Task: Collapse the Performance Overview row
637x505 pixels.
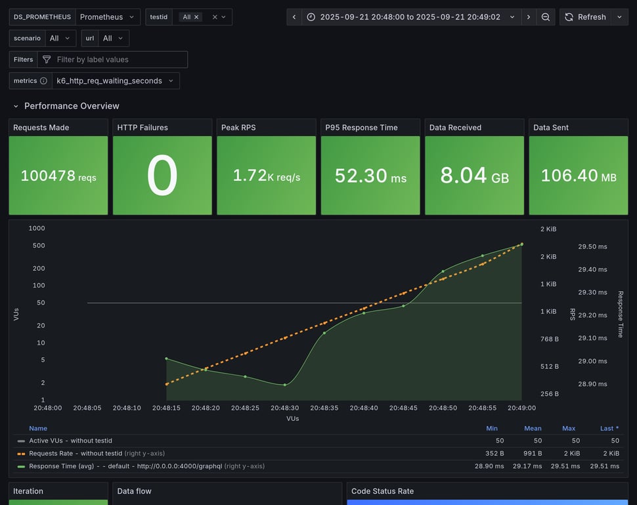Action: [16, 107]
